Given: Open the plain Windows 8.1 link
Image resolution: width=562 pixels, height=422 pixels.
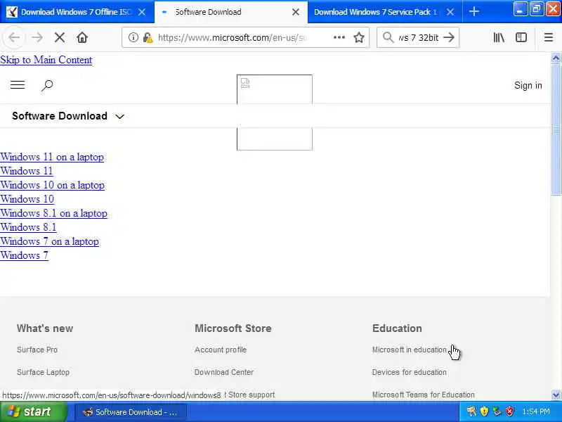Looking at the screenshot, I should point(28,227).
